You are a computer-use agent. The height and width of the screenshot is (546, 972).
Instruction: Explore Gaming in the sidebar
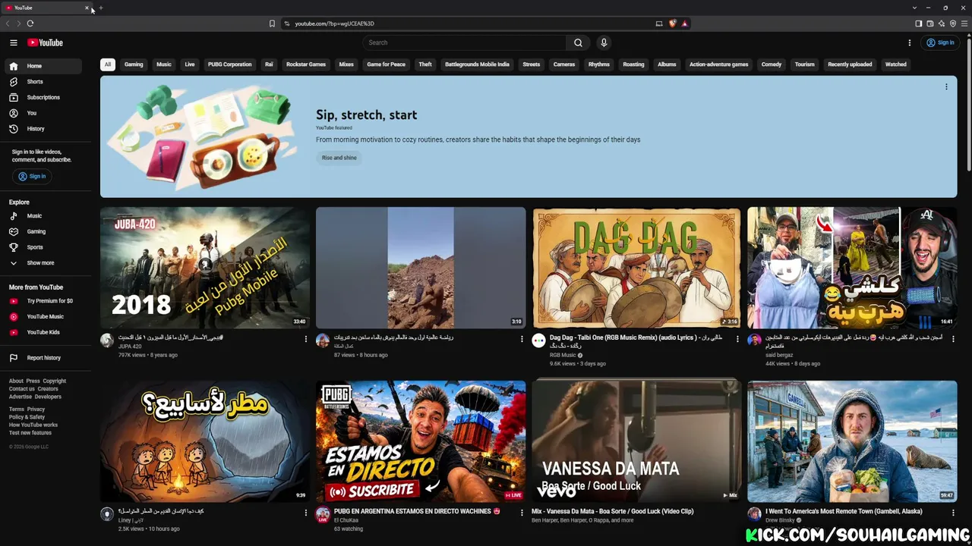pyautogui.click(x=43, y=231)
